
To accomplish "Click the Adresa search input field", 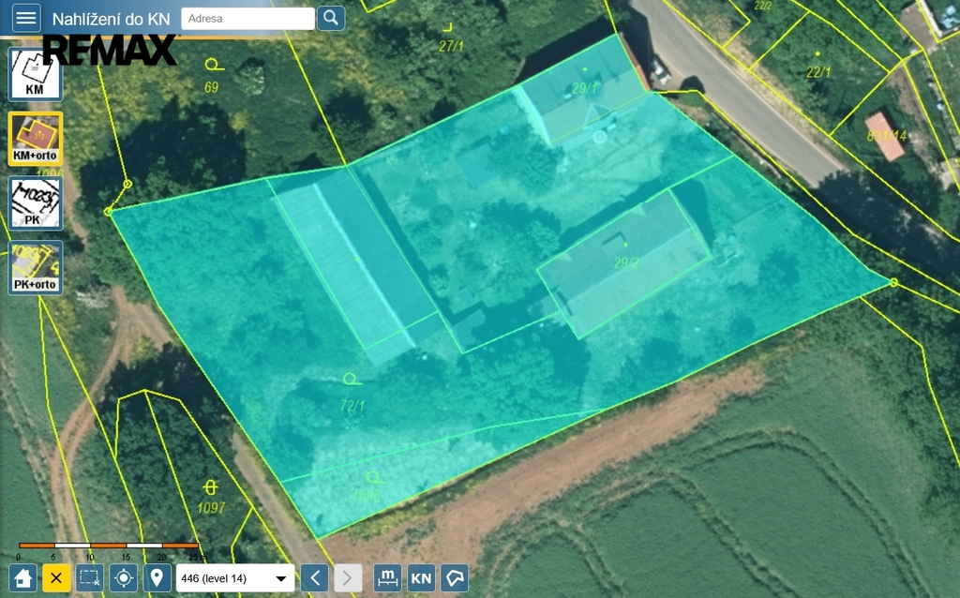I will click(x=247, y=18).
